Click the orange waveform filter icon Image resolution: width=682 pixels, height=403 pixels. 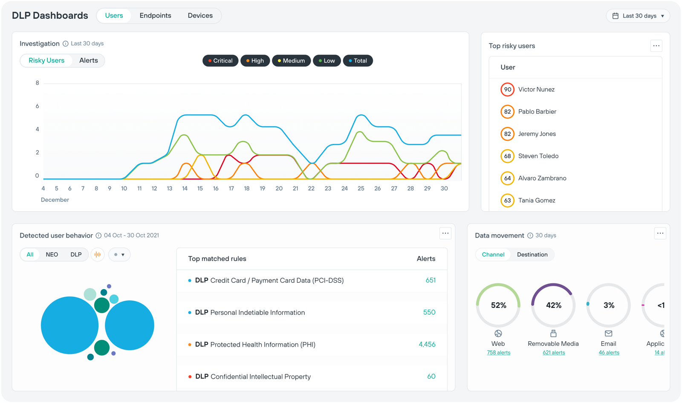point(98,255)
